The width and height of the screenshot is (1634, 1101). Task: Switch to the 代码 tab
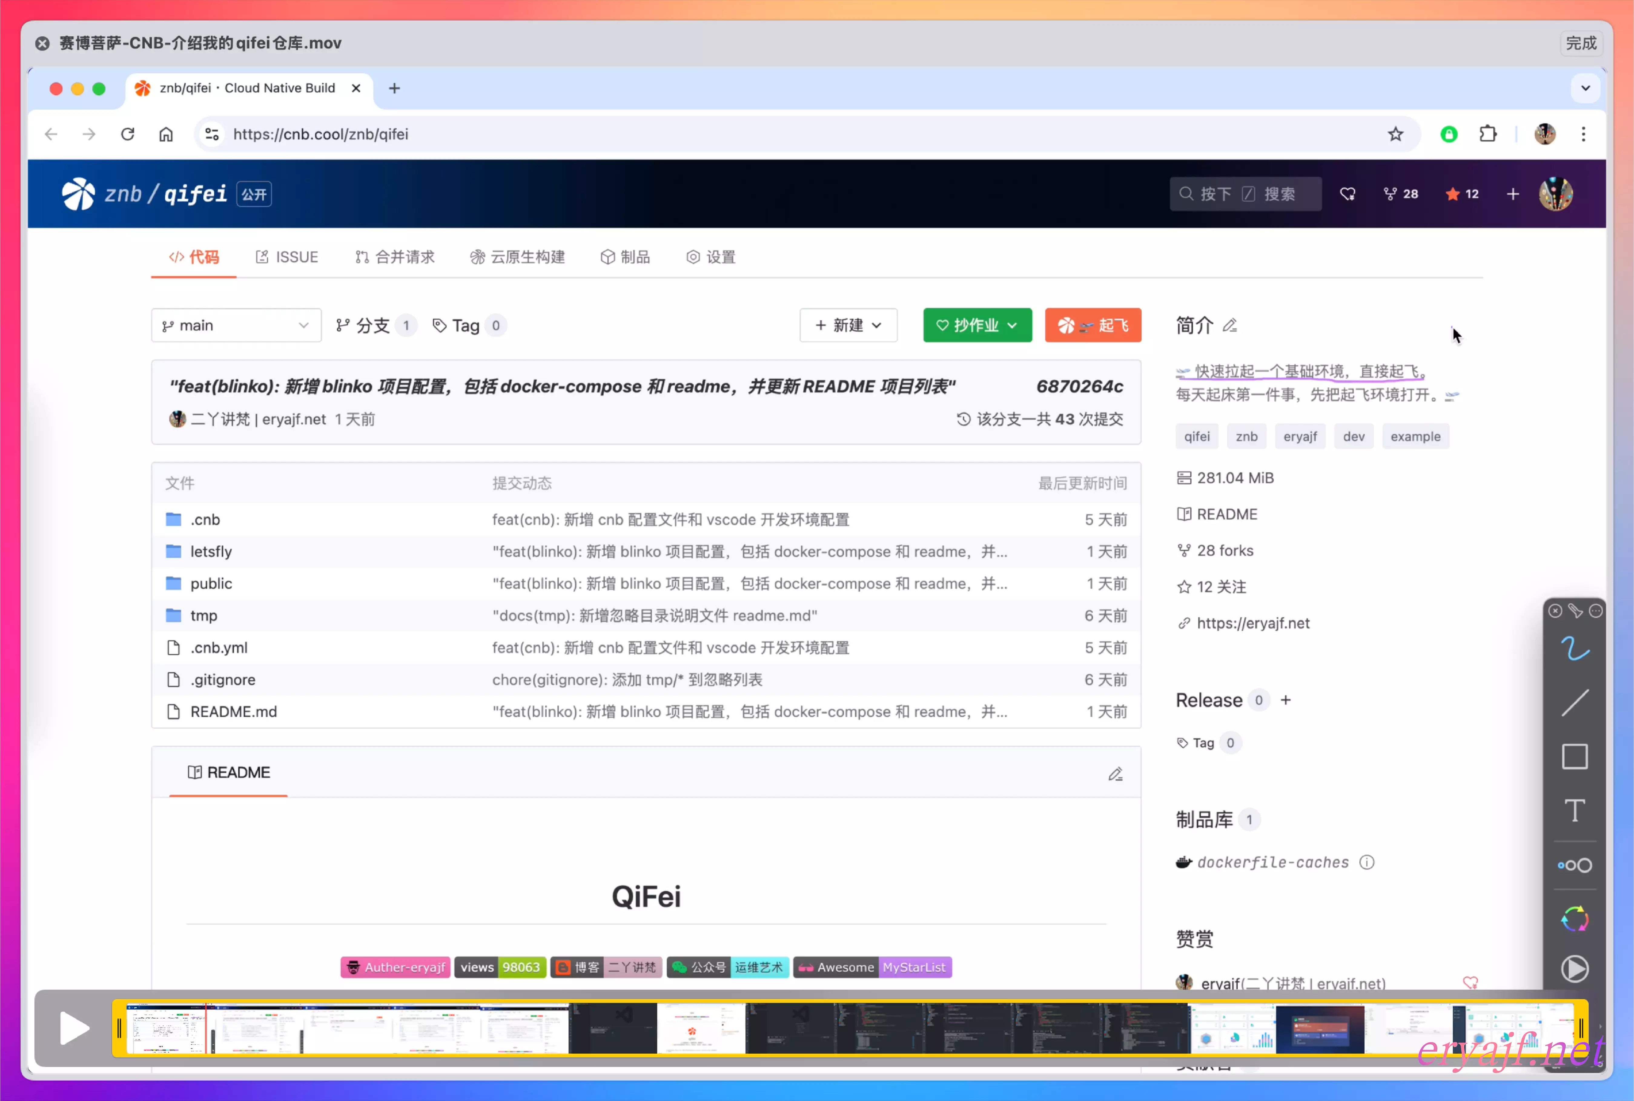[194, 257]
